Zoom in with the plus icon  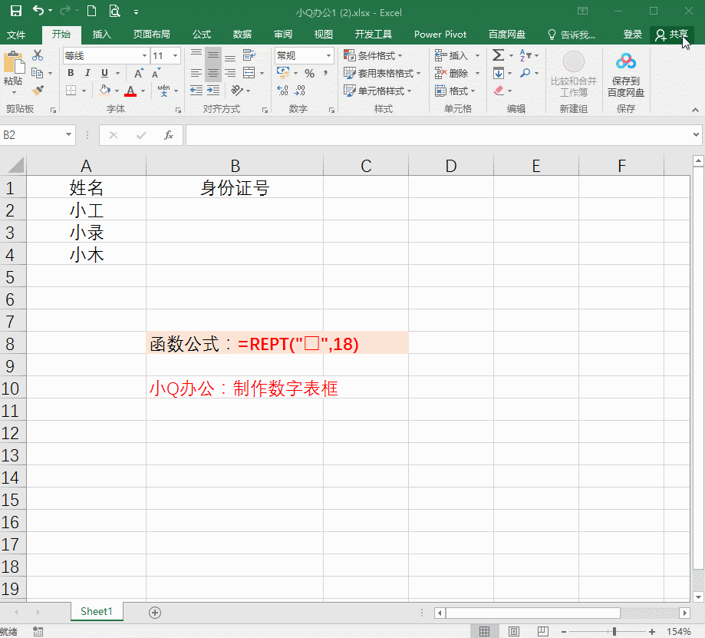652,632
